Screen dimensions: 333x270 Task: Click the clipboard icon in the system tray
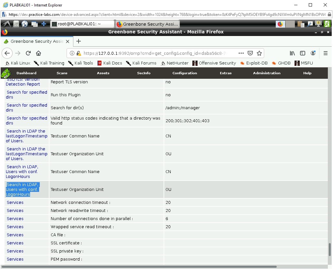(x=300, y=24)
